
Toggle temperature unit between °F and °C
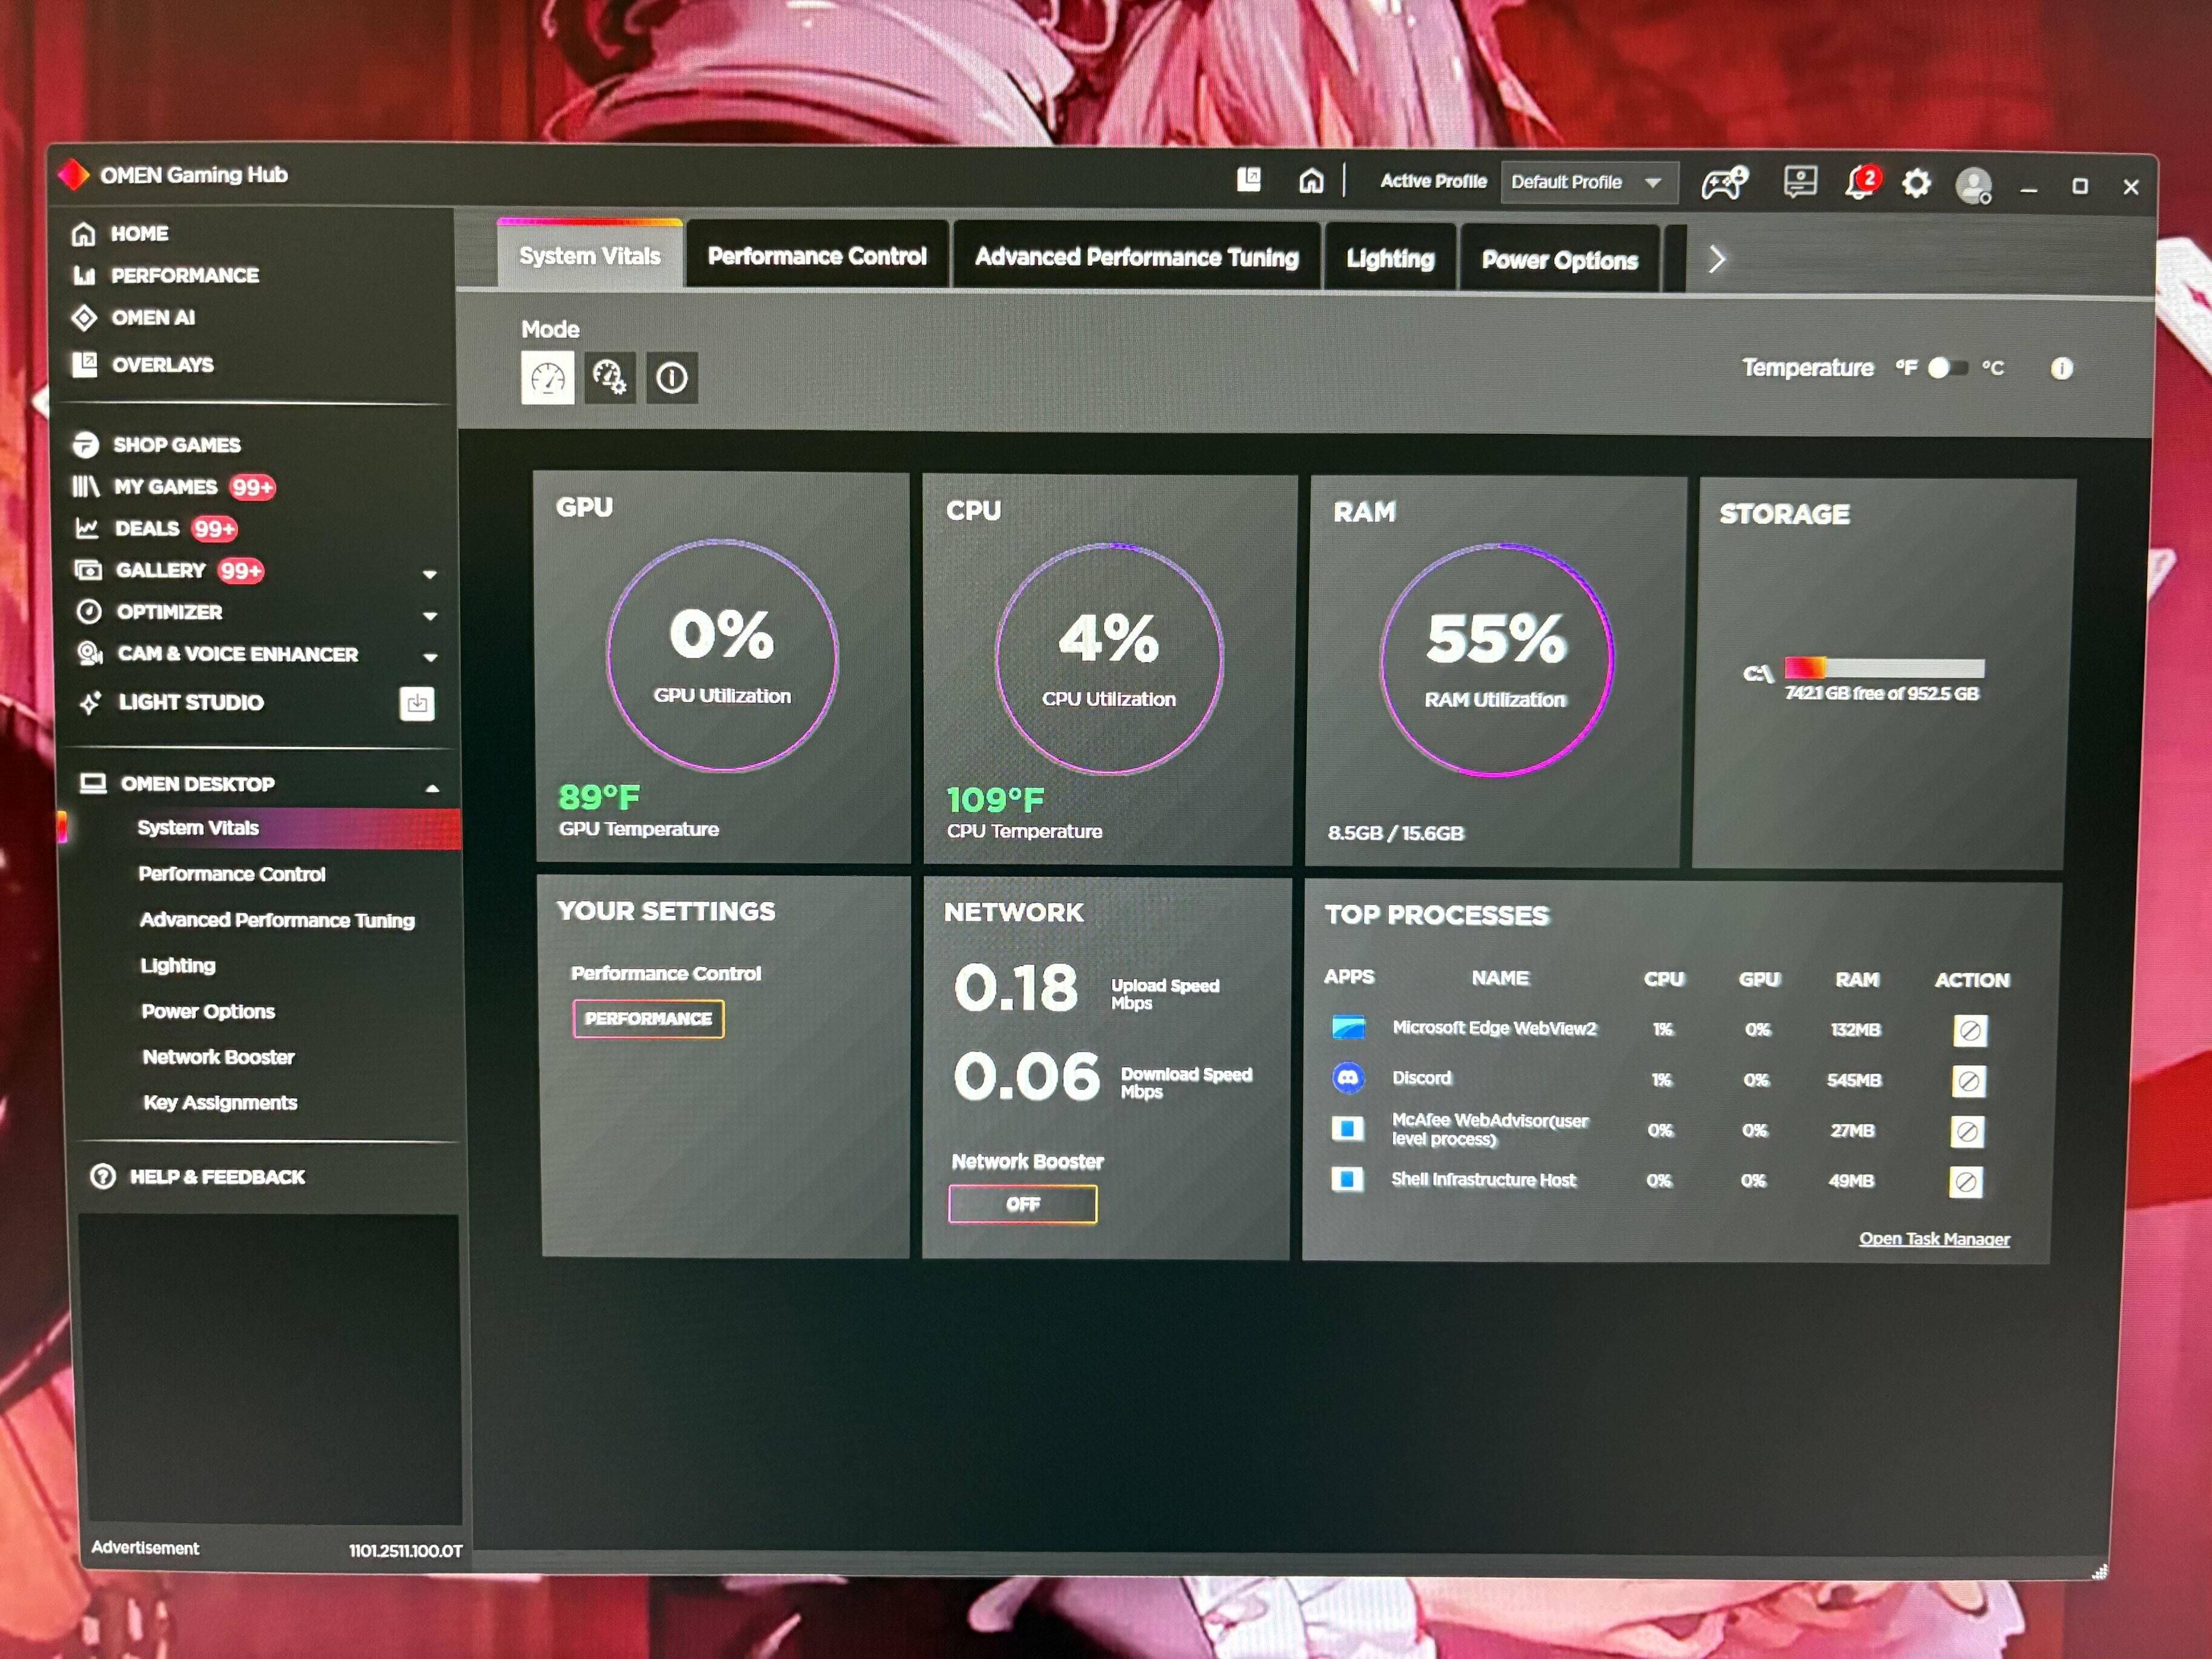1947,368
